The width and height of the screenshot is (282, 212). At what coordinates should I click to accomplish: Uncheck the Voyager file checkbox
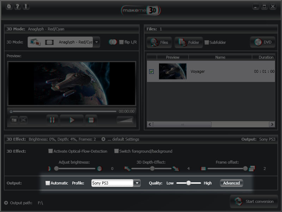[x=152, y=72]
